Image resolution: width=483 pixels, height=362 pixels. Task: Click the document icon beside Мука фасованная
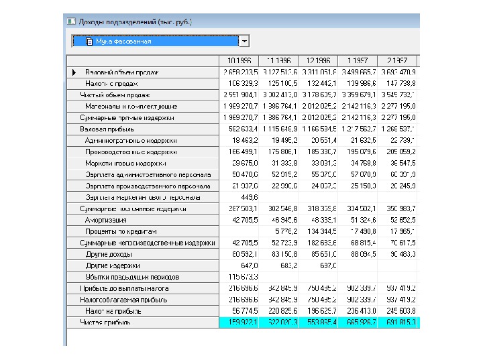click(x=89, y=42)
